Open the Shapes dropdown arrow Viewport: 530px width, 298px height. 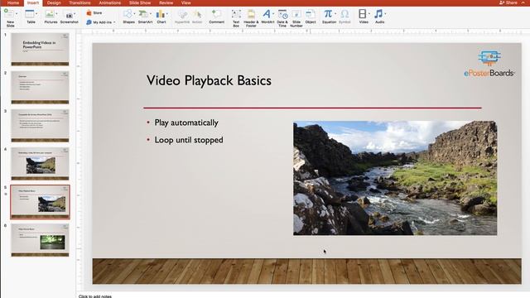134,14
